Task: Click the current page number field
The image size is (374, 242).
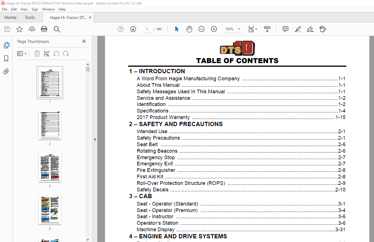Action: point(147,29)
